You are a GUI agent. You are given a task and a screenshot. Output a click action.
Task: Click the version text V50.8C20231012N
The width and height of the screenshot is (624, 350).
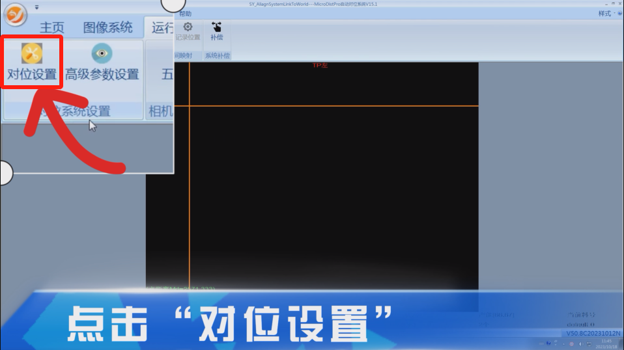tap(593, 333)
